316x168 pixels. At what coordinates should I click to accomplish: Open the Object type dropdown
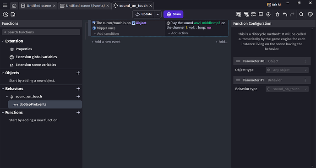(287, 70)
